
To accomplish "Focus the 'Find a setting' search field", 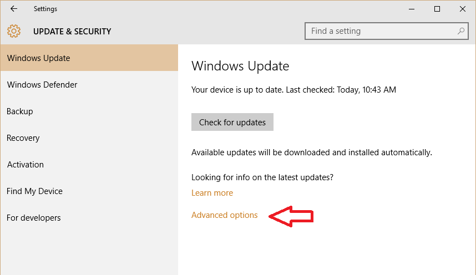I will pyautogui.click(x=387, y=31).
